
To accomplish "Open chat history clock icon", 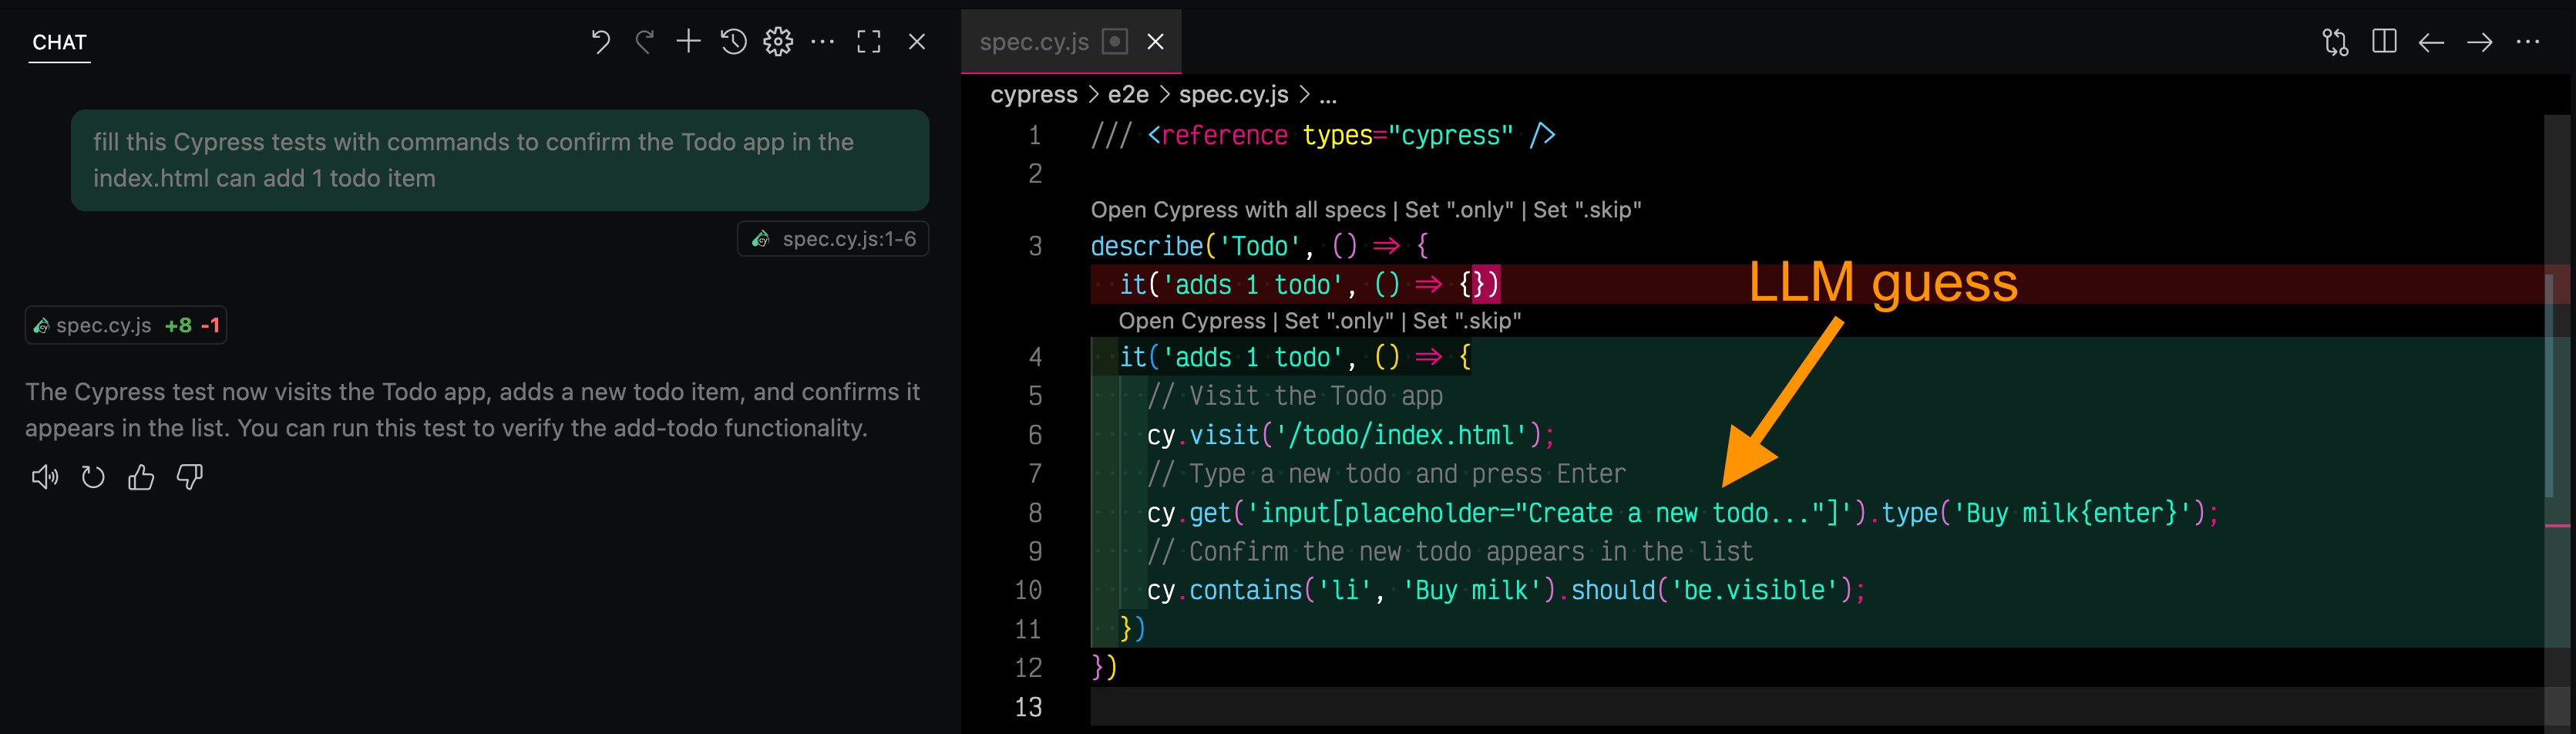I will pos(733,42).
